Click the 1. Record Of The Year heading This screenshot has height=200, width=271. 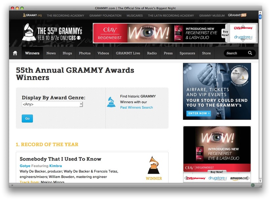(47, 144)
